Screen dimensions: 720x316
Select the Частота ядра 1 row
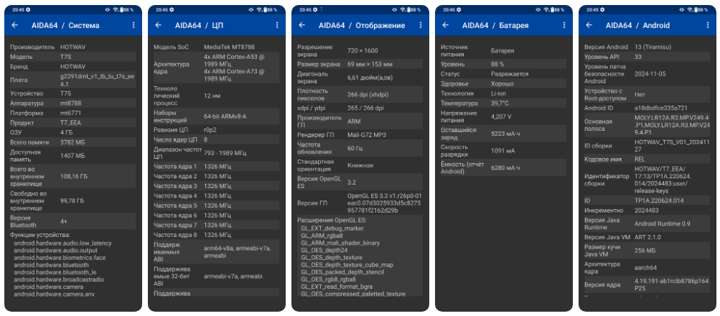[216, 167]
